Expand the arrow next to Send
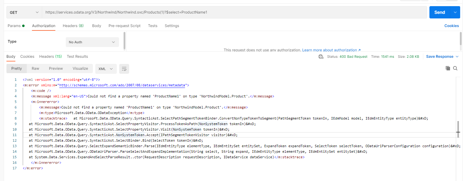The height and width of the screenshot is (181, 466). (x=455, y=12)
